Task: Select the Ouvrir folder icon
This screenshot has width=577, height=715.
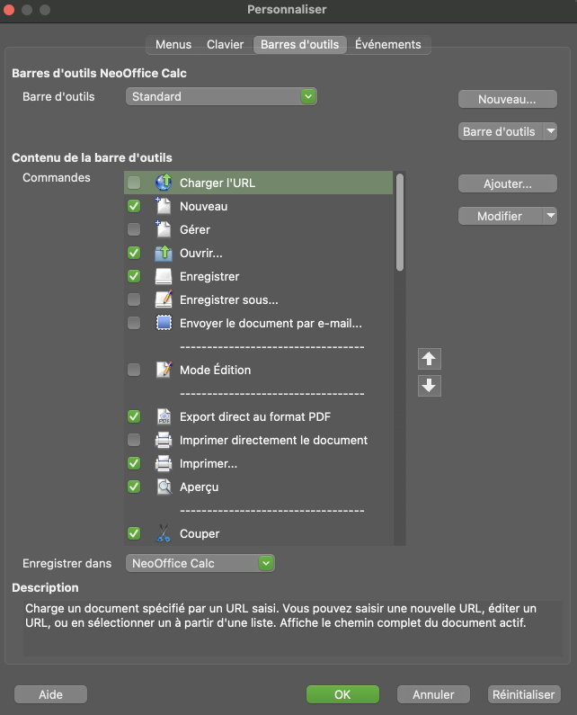Action: coord(163,254)
